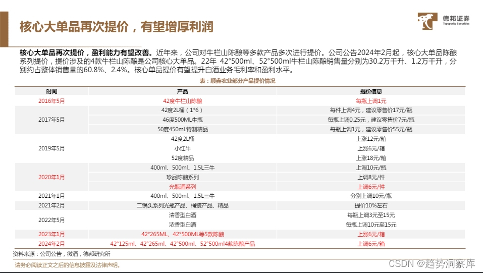The width and height of the screenshot is (483, 273).
Task: Click the 52度精品 product cell
Action: coord(182,158)
